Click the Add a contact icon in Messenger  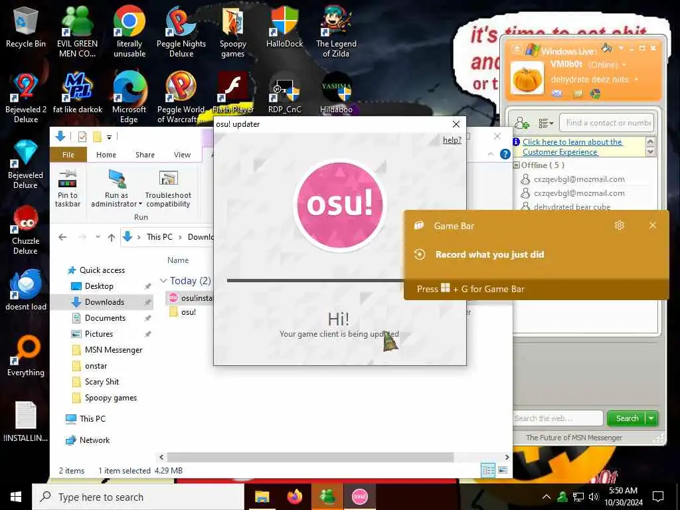(x=522, y=123)
